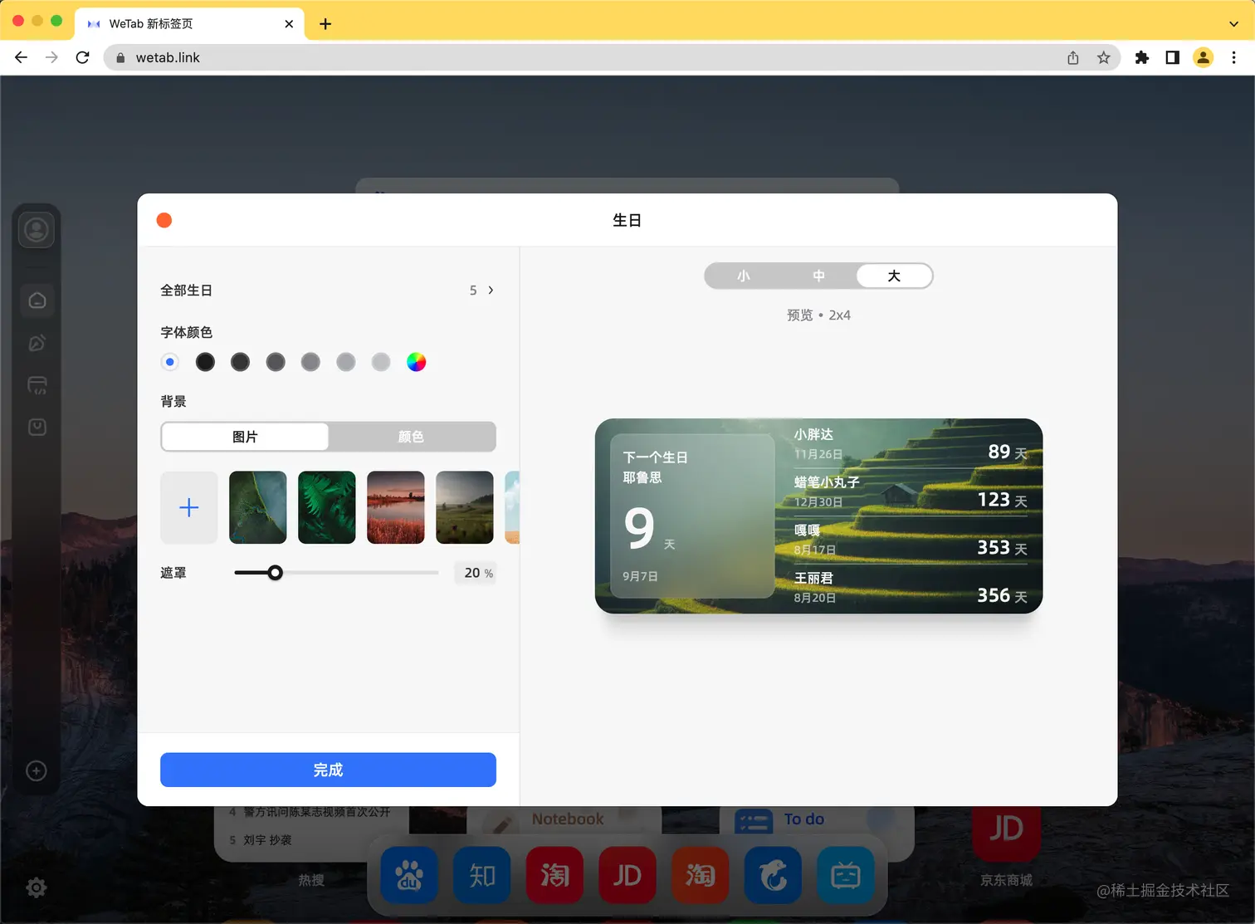Select the default font color radio option
The height and width of the screenshot is (924, 1255).
click(x=170, y=362)
